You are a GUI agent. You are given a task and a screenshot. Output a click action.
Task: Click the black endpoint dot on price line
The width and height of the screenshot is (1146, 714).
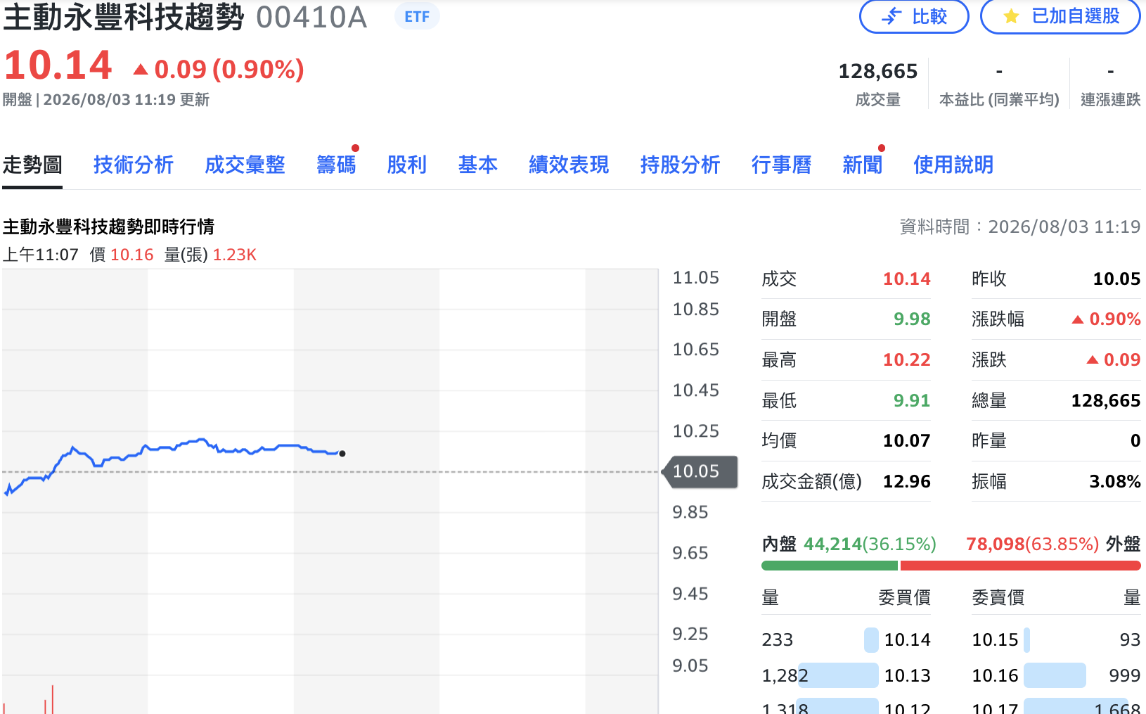point(342,454)
